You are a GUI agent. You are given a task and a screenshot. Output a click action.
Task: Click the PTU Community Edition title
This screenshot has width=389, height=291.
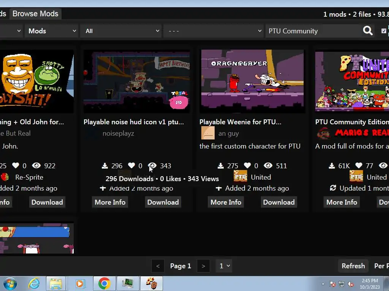[352, 122]
